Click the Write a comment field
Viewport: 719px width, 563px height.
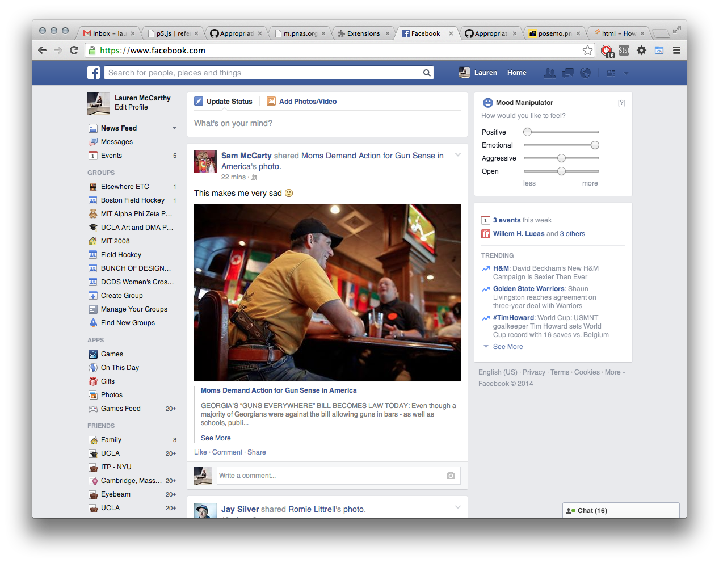pos(329,476)
